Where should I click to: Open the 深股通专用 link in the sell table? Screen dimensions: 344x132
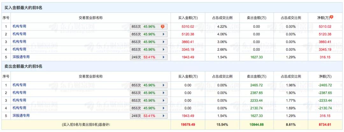point(21,115)
